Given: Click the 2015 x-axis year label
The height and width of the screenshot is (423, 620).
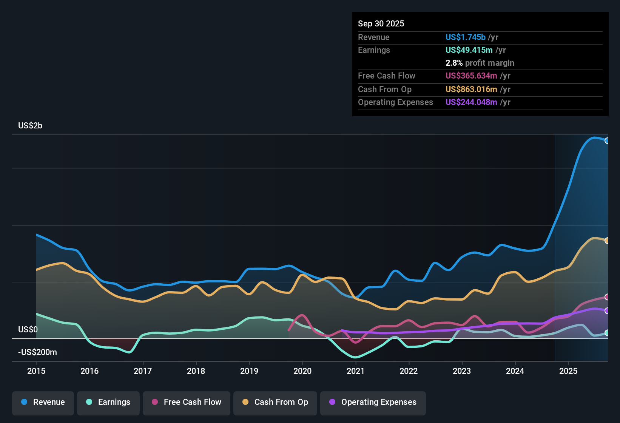Looking at the screenshot, I should click(36, 371).
